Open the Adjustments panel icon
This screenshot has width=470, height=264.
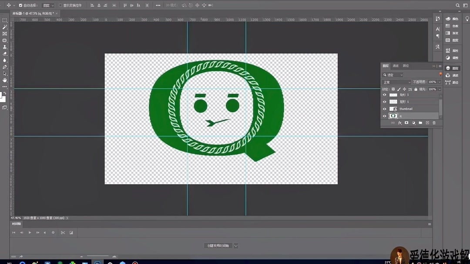pyautogui.click(x=448, y=57)
